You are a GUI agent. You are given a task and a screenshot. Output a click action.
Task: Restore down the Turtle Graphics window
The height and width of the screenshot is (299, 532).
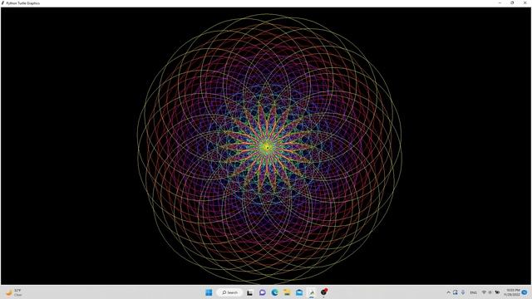point(512,2)
